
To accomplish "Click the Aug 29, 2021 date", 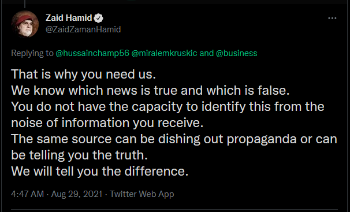I will 77,194.
